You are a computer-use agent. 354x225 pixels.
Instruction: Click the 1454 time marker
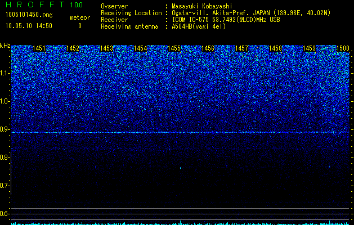[140, 48]
